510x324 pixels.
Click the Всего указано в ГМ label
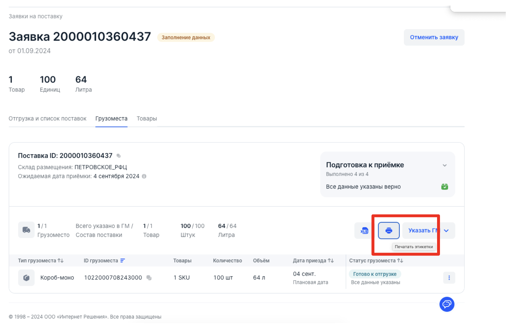104,226
